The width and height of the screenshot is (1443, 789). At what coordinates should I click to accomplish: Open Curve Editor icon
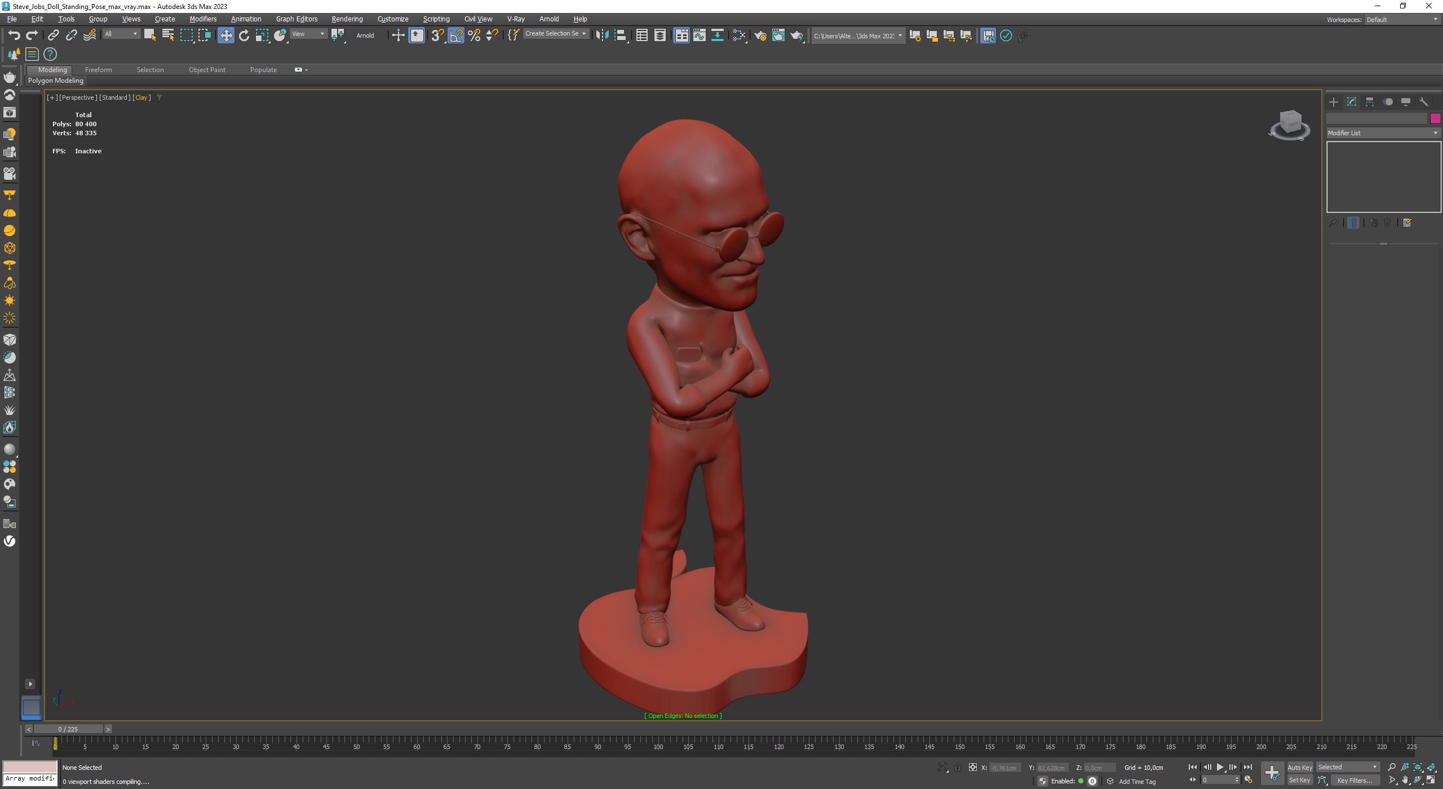tap(700, 36)
